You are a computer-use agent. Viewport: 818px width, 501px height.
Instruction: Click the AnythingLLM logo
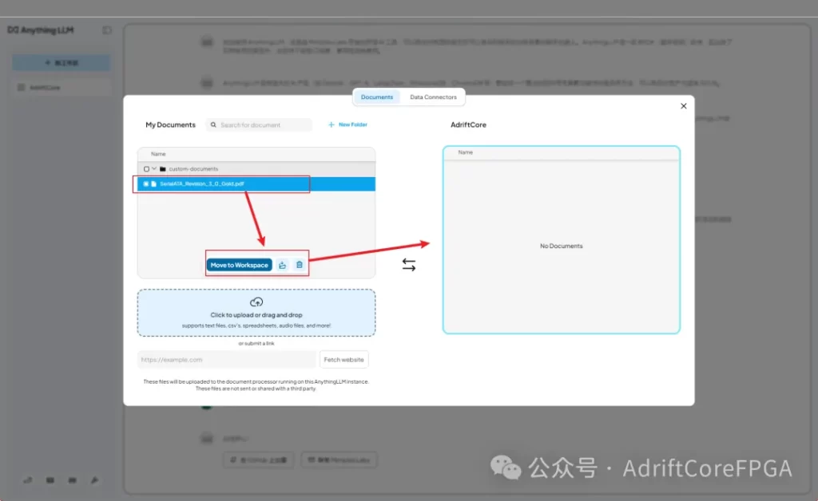tap(41, 30)
